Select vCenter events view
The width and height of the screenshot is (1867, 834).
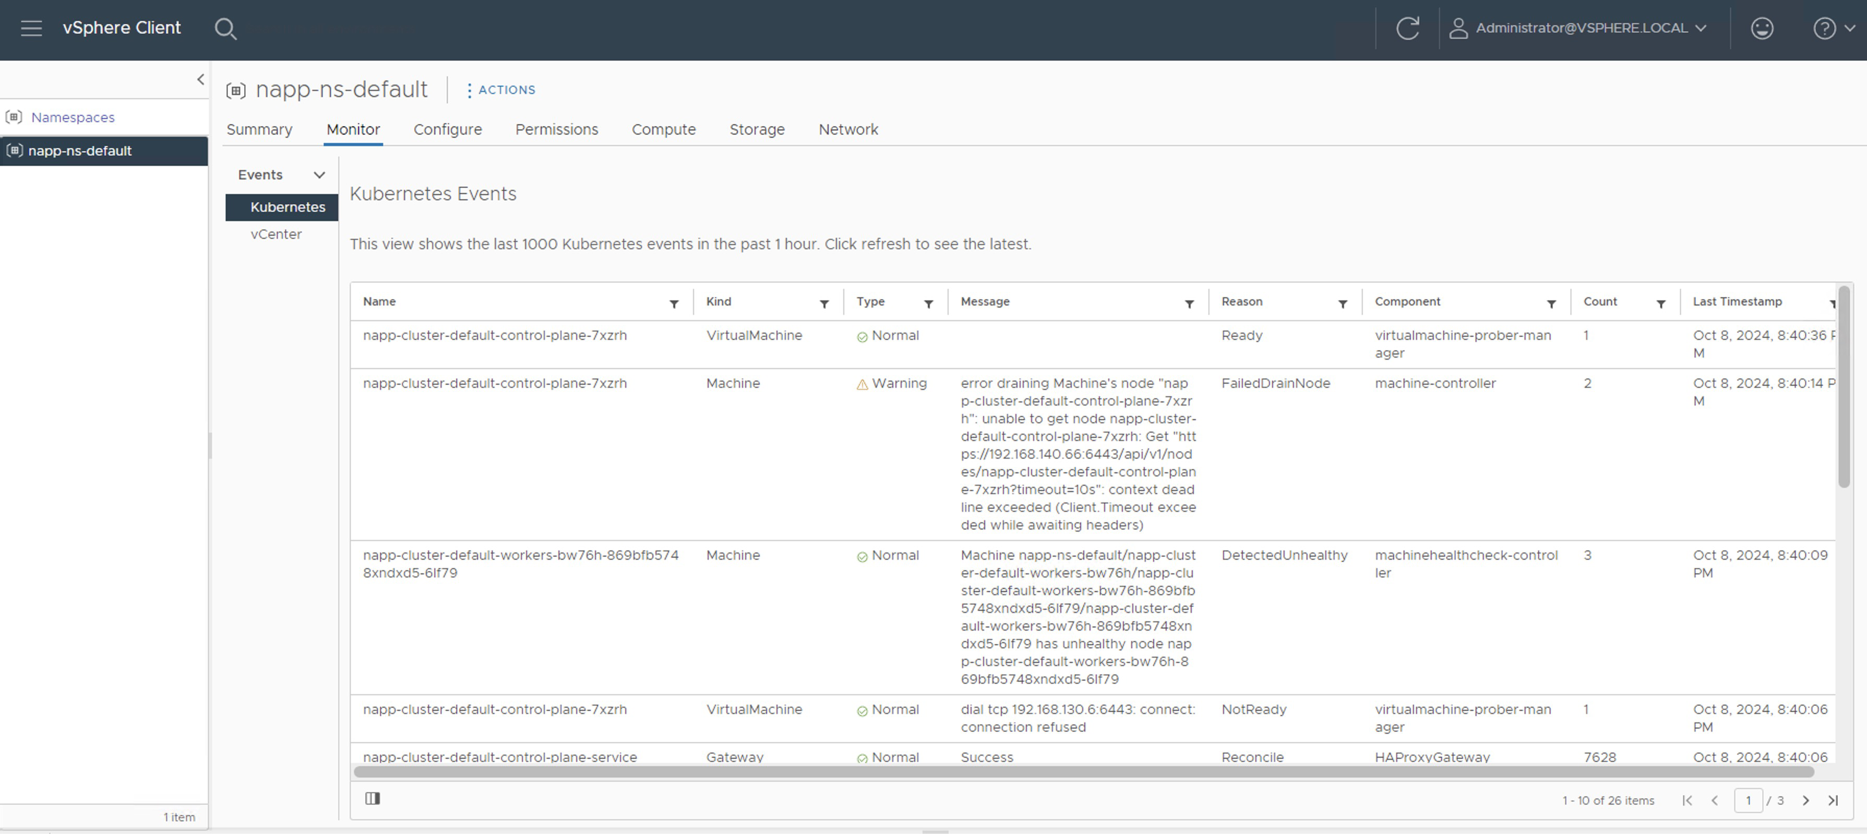(276, 235)
